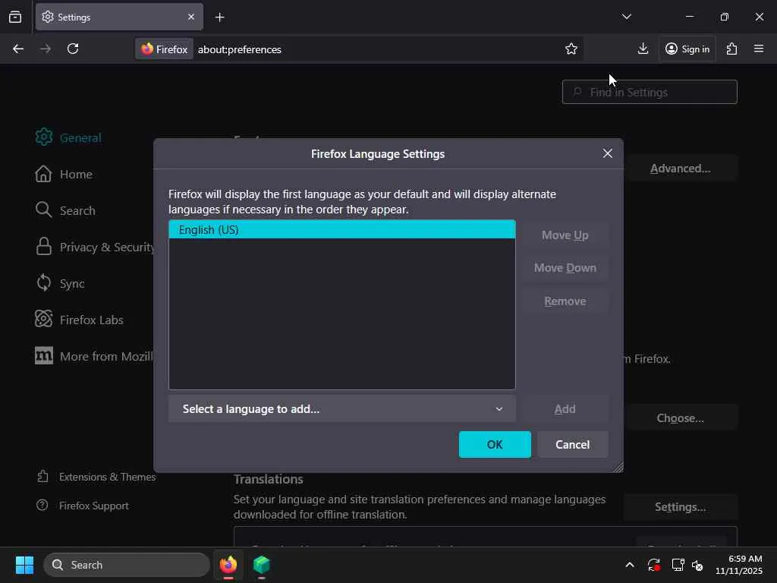Image resolution: width=777 pixels, height=583 pixels.
Task: Click the Move Up button
Action: pyautogui.click(x=565, y=235)
